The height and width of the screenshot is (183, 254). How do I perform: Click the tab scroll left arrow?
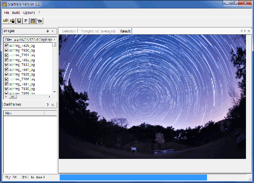pyautogui.click(x=241, y=31)
